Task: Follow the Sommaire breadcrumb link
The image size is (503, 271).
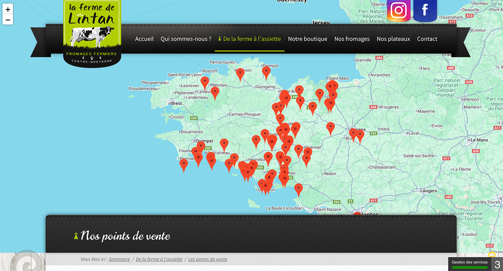Action: tap(119, 259)
